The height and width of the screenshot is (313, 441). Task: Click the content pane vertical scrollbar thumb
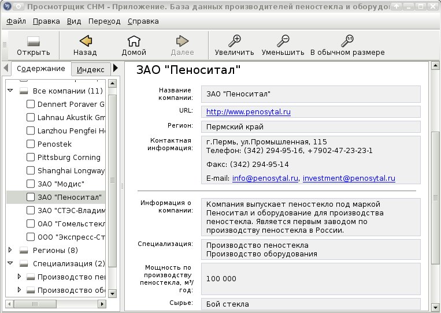[435, 198]
